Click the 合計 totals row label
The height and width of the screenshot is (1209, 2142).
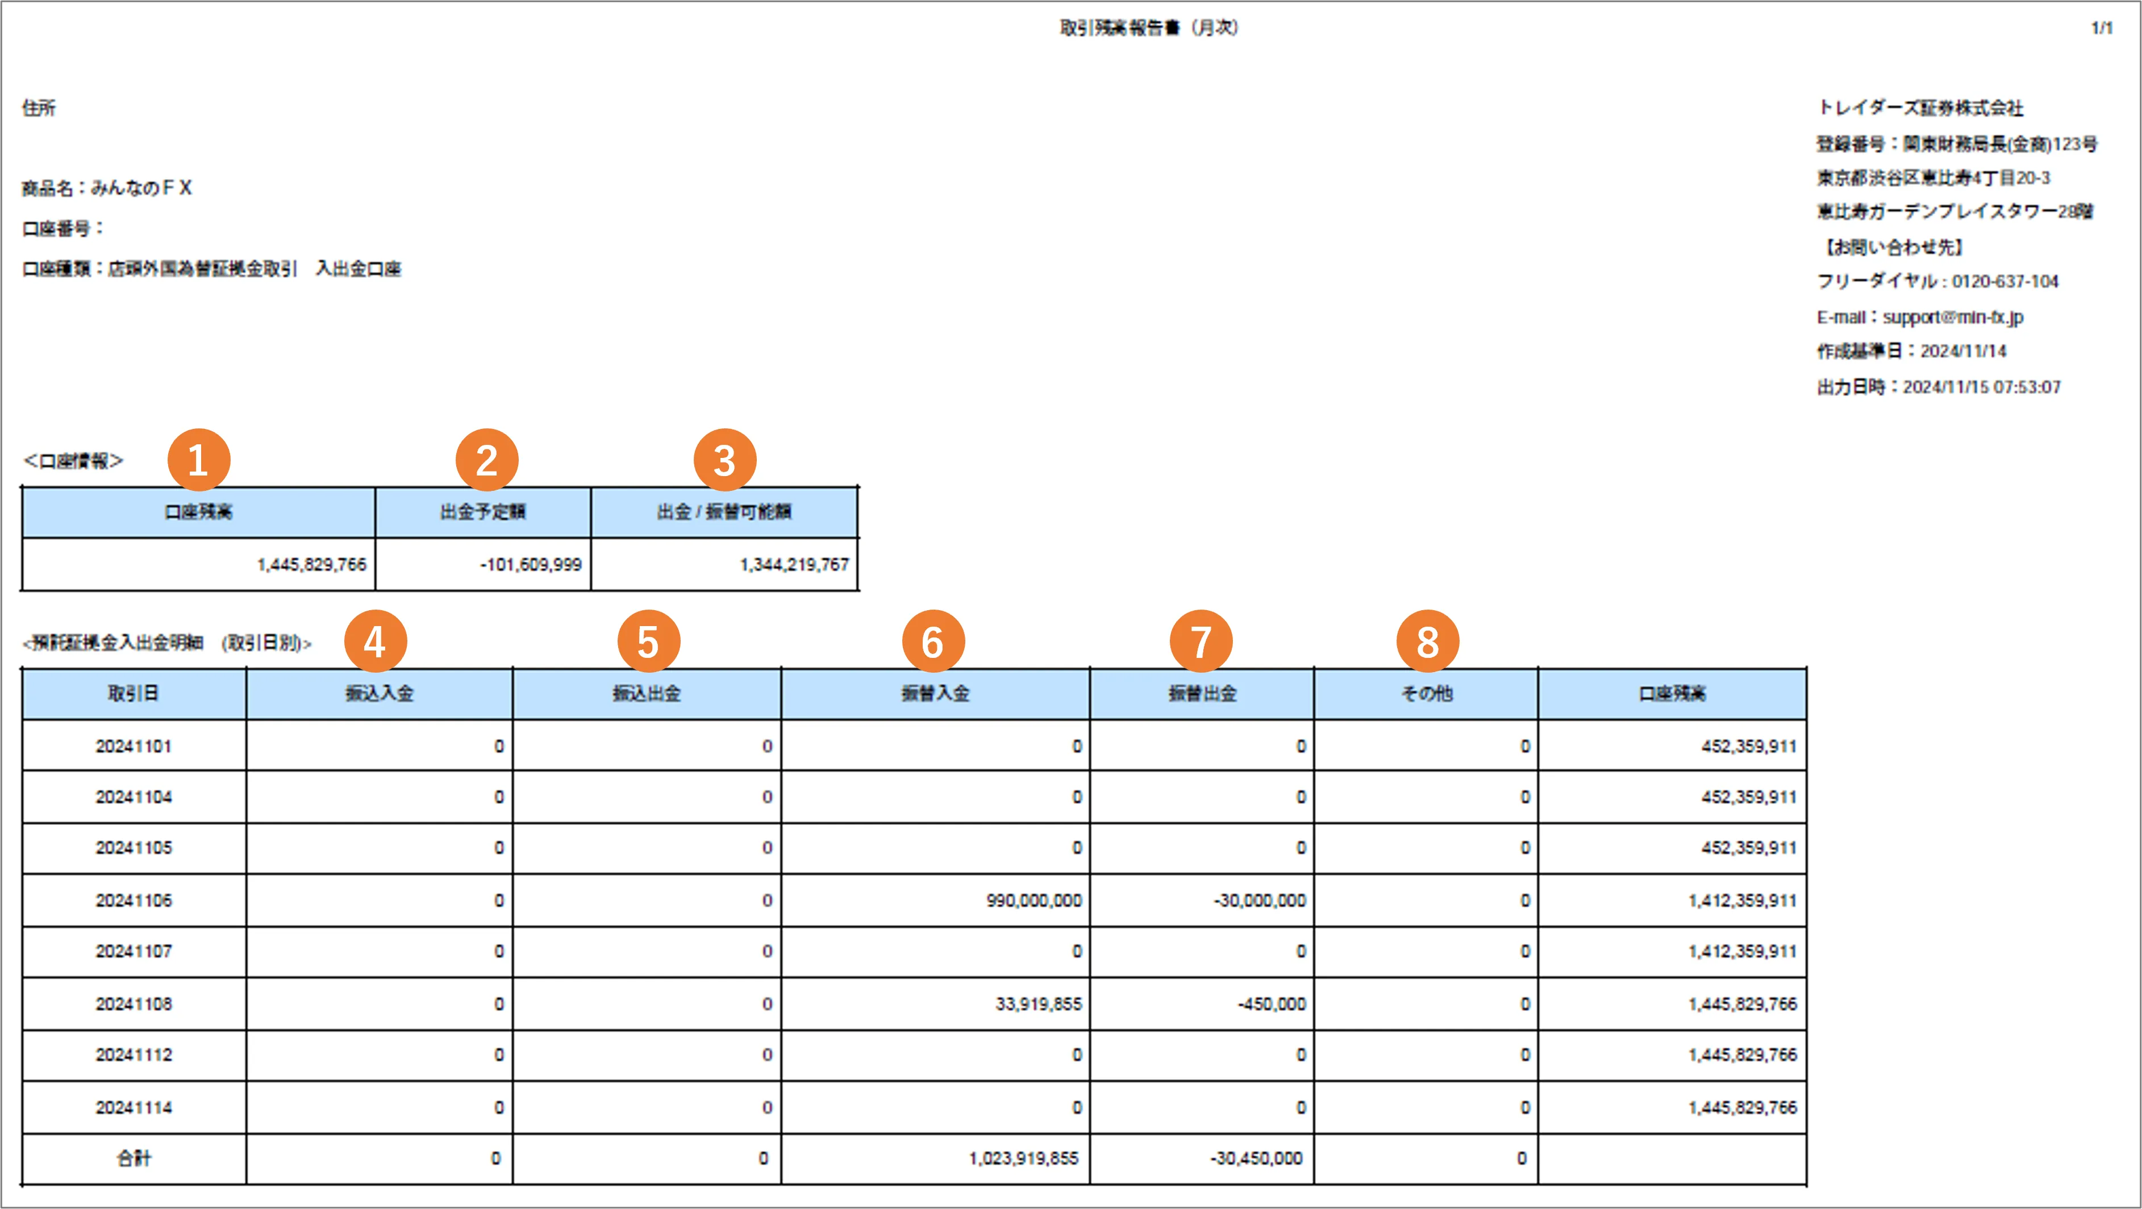pyautogui.click(x=134, y=1158)
